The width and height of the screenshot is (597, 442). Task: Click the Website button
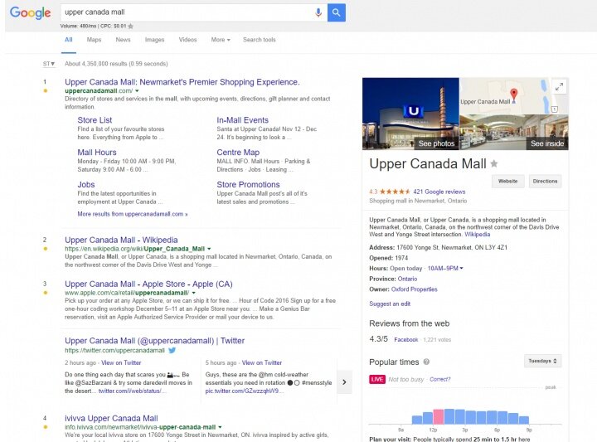(x=508, y=182)
